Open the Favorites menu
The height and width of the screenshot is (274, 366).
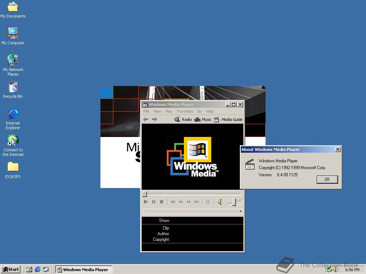pyautogui.click(x=185, y=111)
